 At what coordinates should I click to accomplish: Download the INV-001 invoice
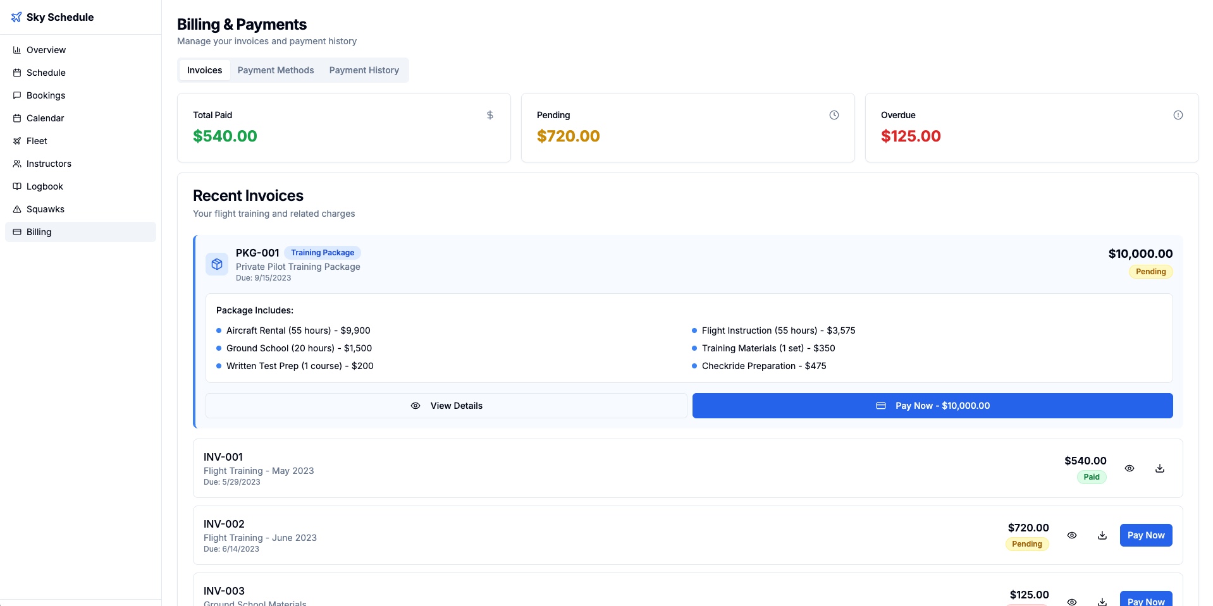(1159, 468)
